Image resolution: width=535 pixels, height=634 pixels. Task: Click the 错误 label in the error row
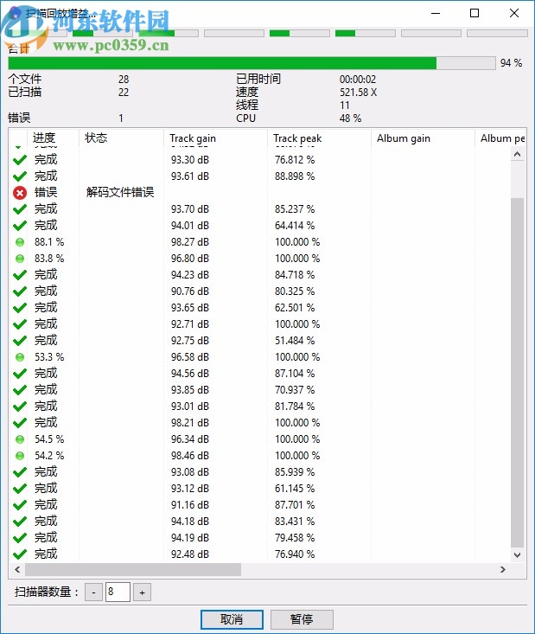tap(46, 193)
